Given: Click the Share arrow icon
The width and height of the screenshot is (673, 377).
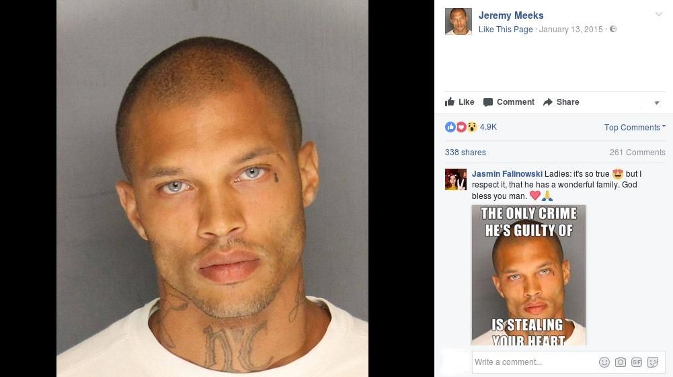Looking at the screenshot, I should click(548, 102).
